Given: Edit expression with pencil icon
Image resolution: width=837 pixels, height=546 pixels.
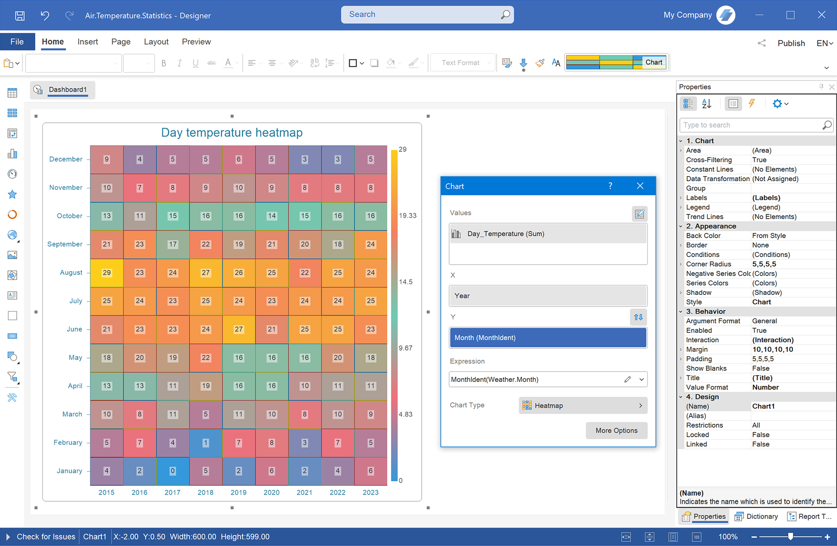Looking at the screenshot, I should 627,380.
